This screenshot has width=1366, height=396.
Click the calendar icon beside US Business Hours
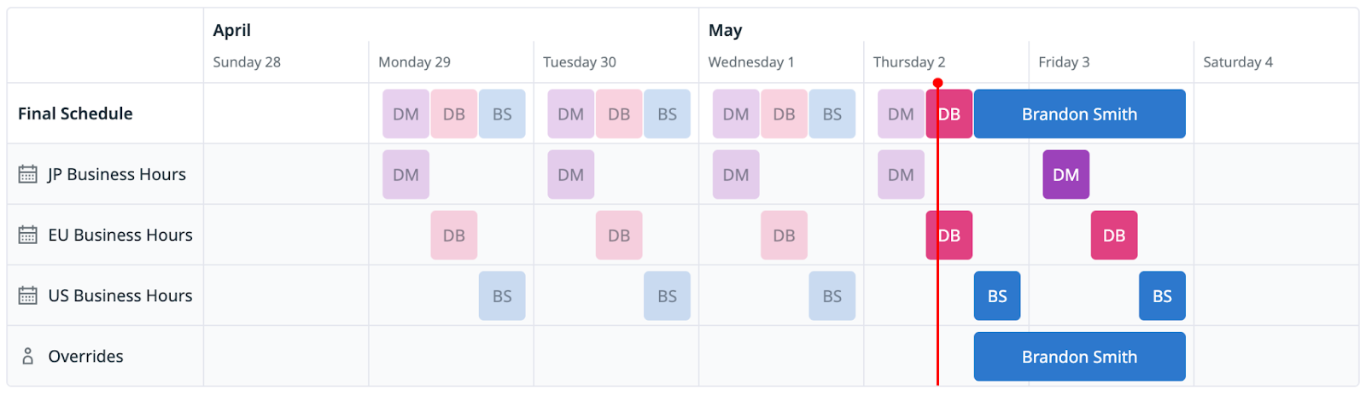pos(27,295)
